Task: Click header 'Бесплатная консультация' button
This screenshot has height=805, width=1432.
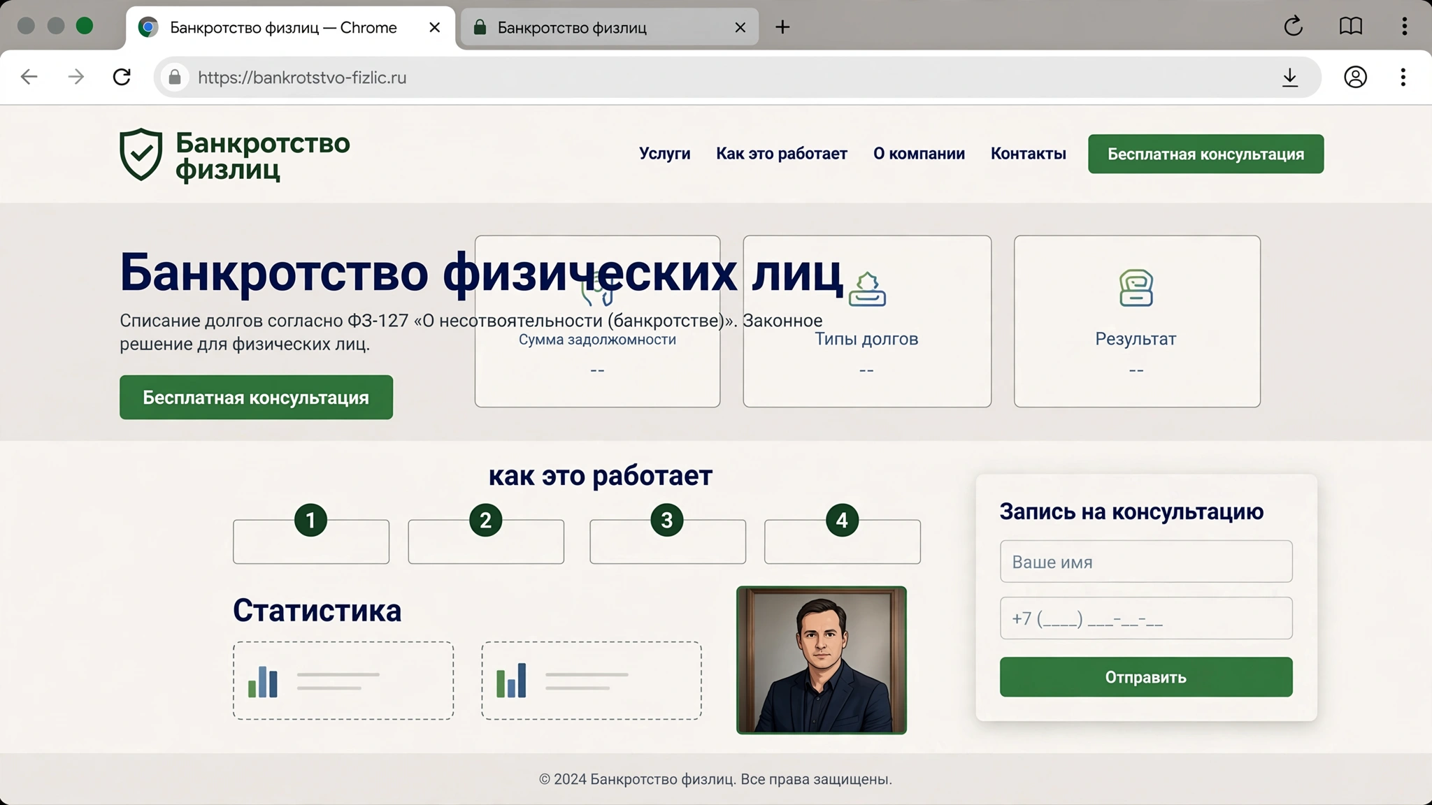Action: click(x=1205, y=154)
